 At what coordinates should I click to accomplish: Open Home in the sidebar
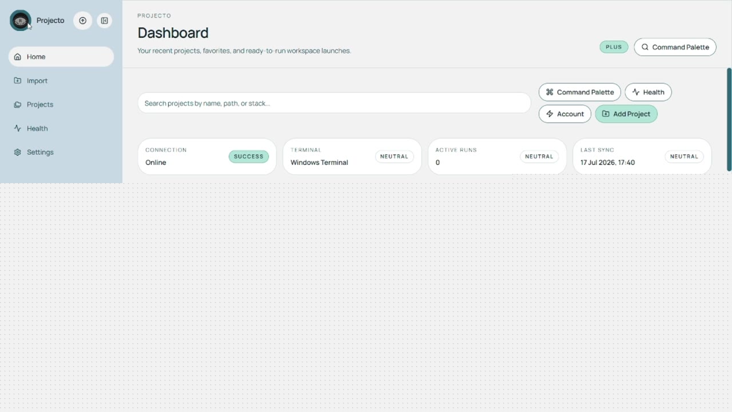click(x=61, y=57)
